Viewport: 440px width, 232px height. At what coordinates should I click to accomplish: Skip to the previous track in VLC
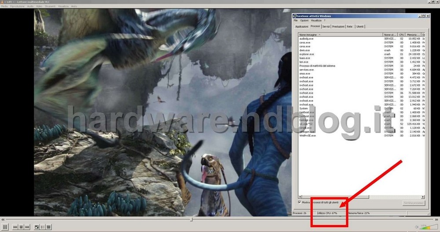(x=15, y=227)
